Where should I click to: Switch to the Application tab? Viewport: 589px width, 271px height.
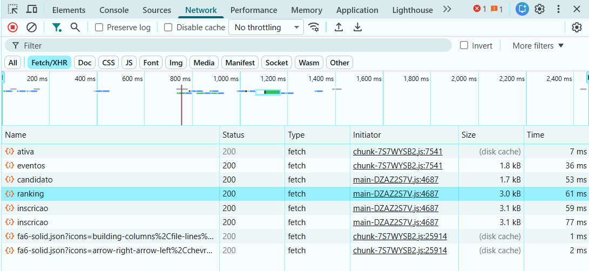[357, 10]
